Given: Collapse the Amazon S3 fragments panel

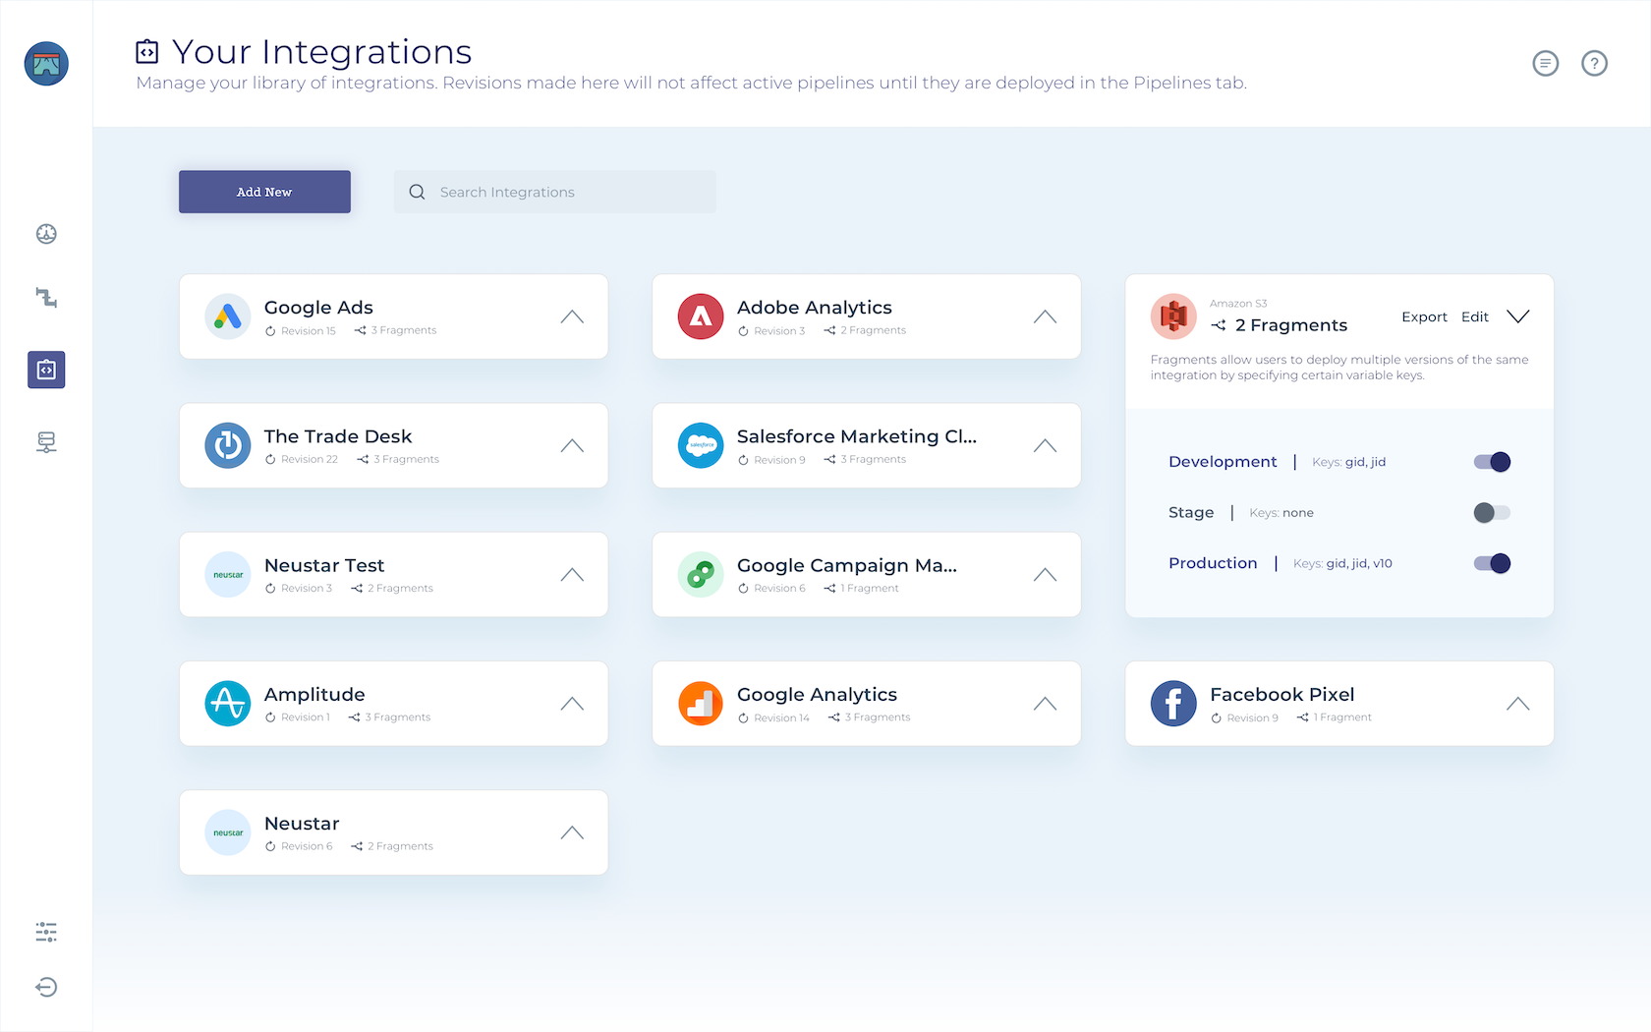Looking at the screenshot, I should (1518, 316).
